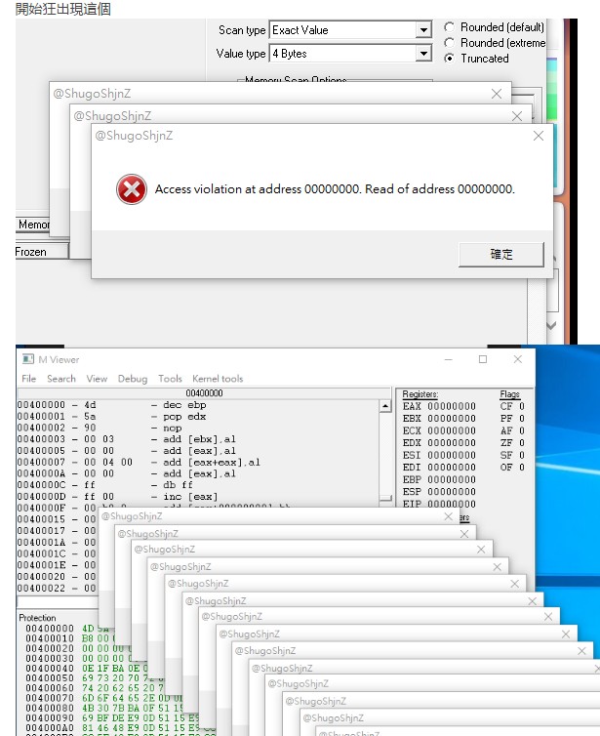Click the 00400000 address header bar

[x=204, y=392]
